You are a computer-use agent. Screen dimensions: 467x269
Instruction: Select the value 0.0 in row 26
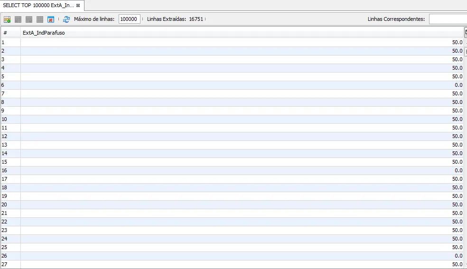[x=458, y=256]
